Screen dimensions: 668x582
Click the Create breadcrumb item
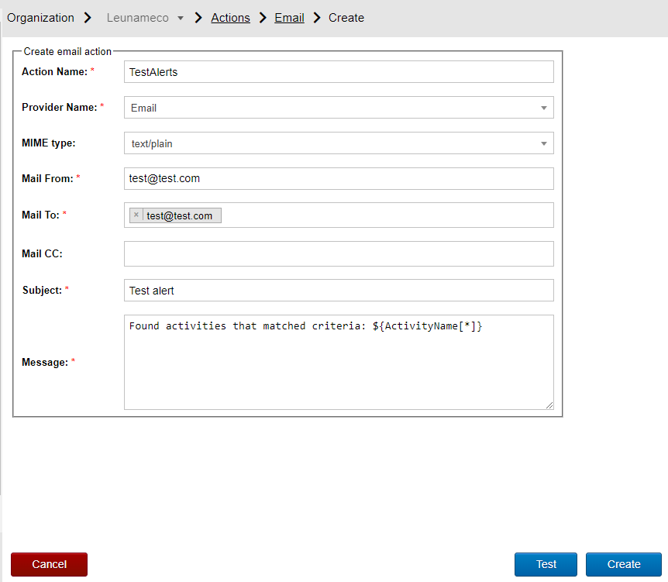point(346,18)
